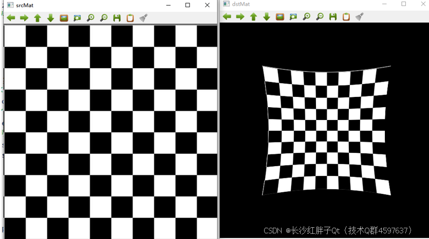Viewport: 429px width, 239px height.
Task: Pan up in the dstMat window
Action: point(253,16)
